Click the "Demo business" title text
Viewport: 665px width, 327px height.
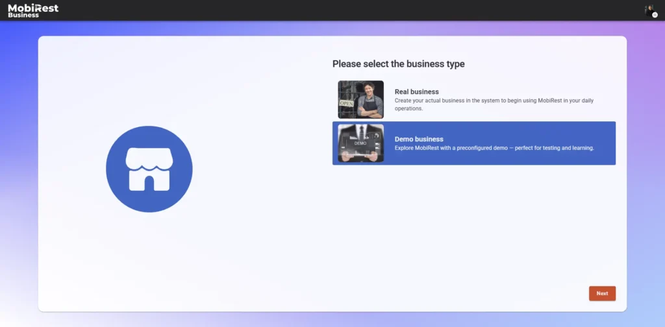coord(419,139)
